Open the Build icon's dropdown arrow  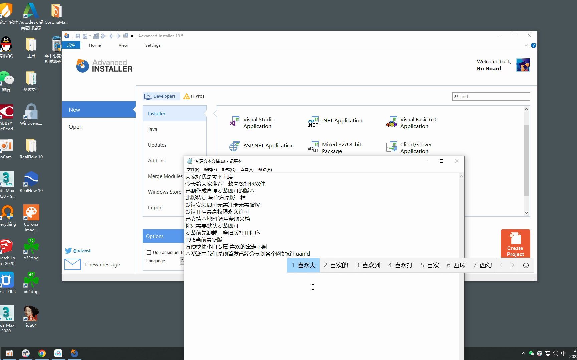(x=90, y=36)
